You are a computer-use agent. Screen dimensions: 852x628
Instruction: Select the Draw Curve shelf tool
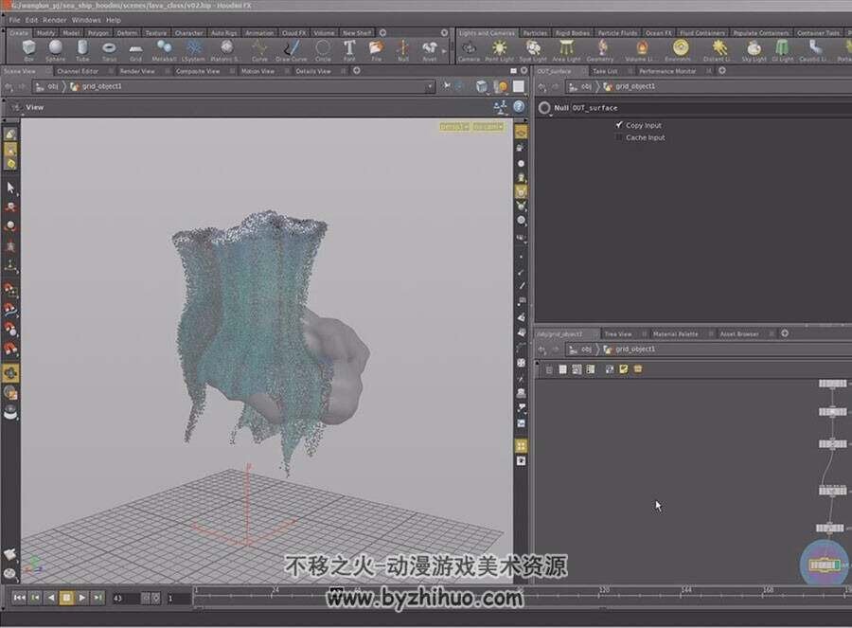[292, 50]
